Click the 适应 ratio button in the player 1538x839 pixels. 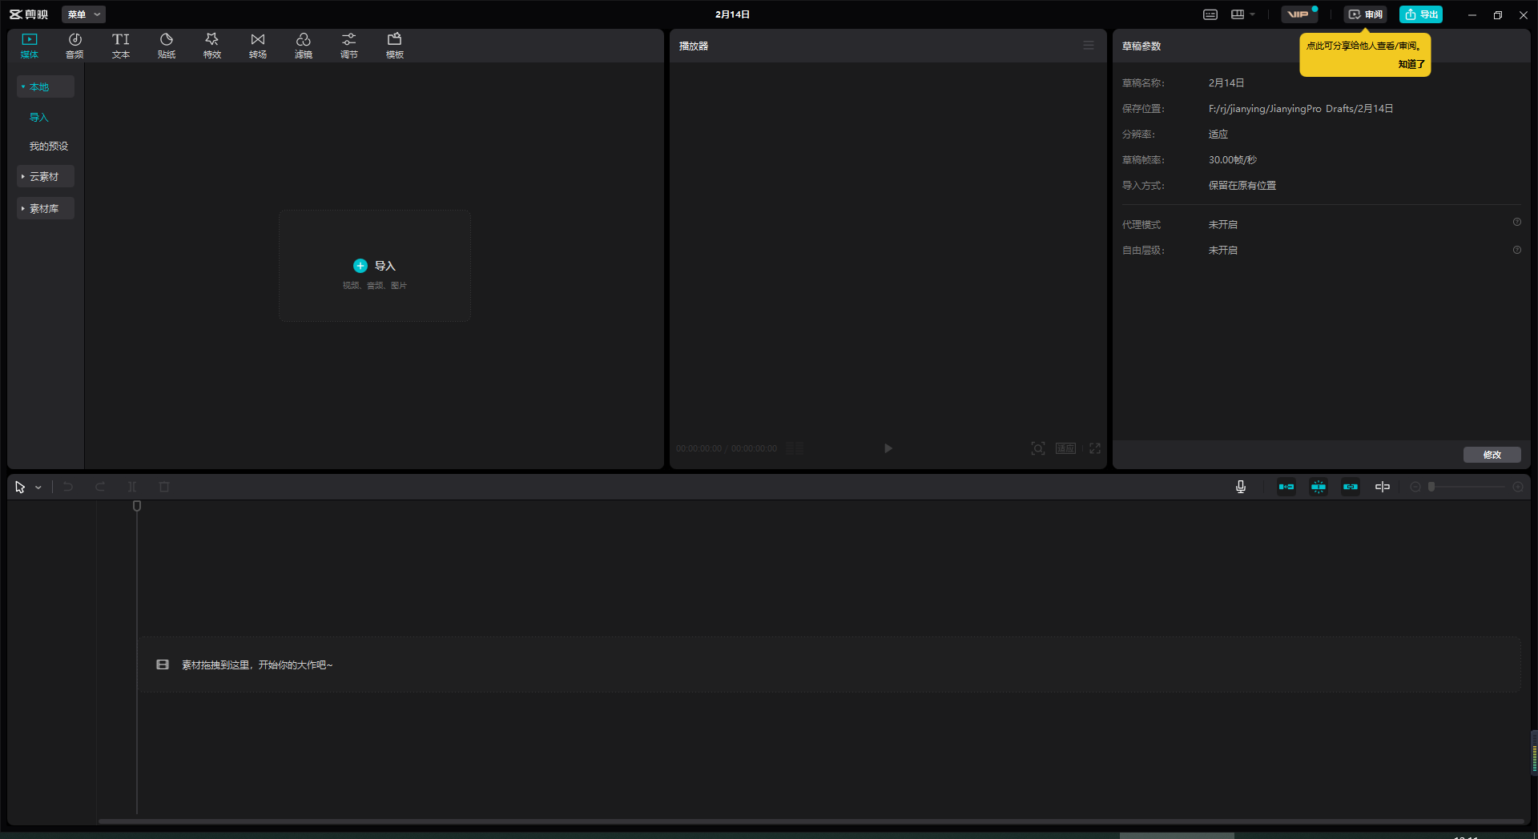coord(1065,448)
